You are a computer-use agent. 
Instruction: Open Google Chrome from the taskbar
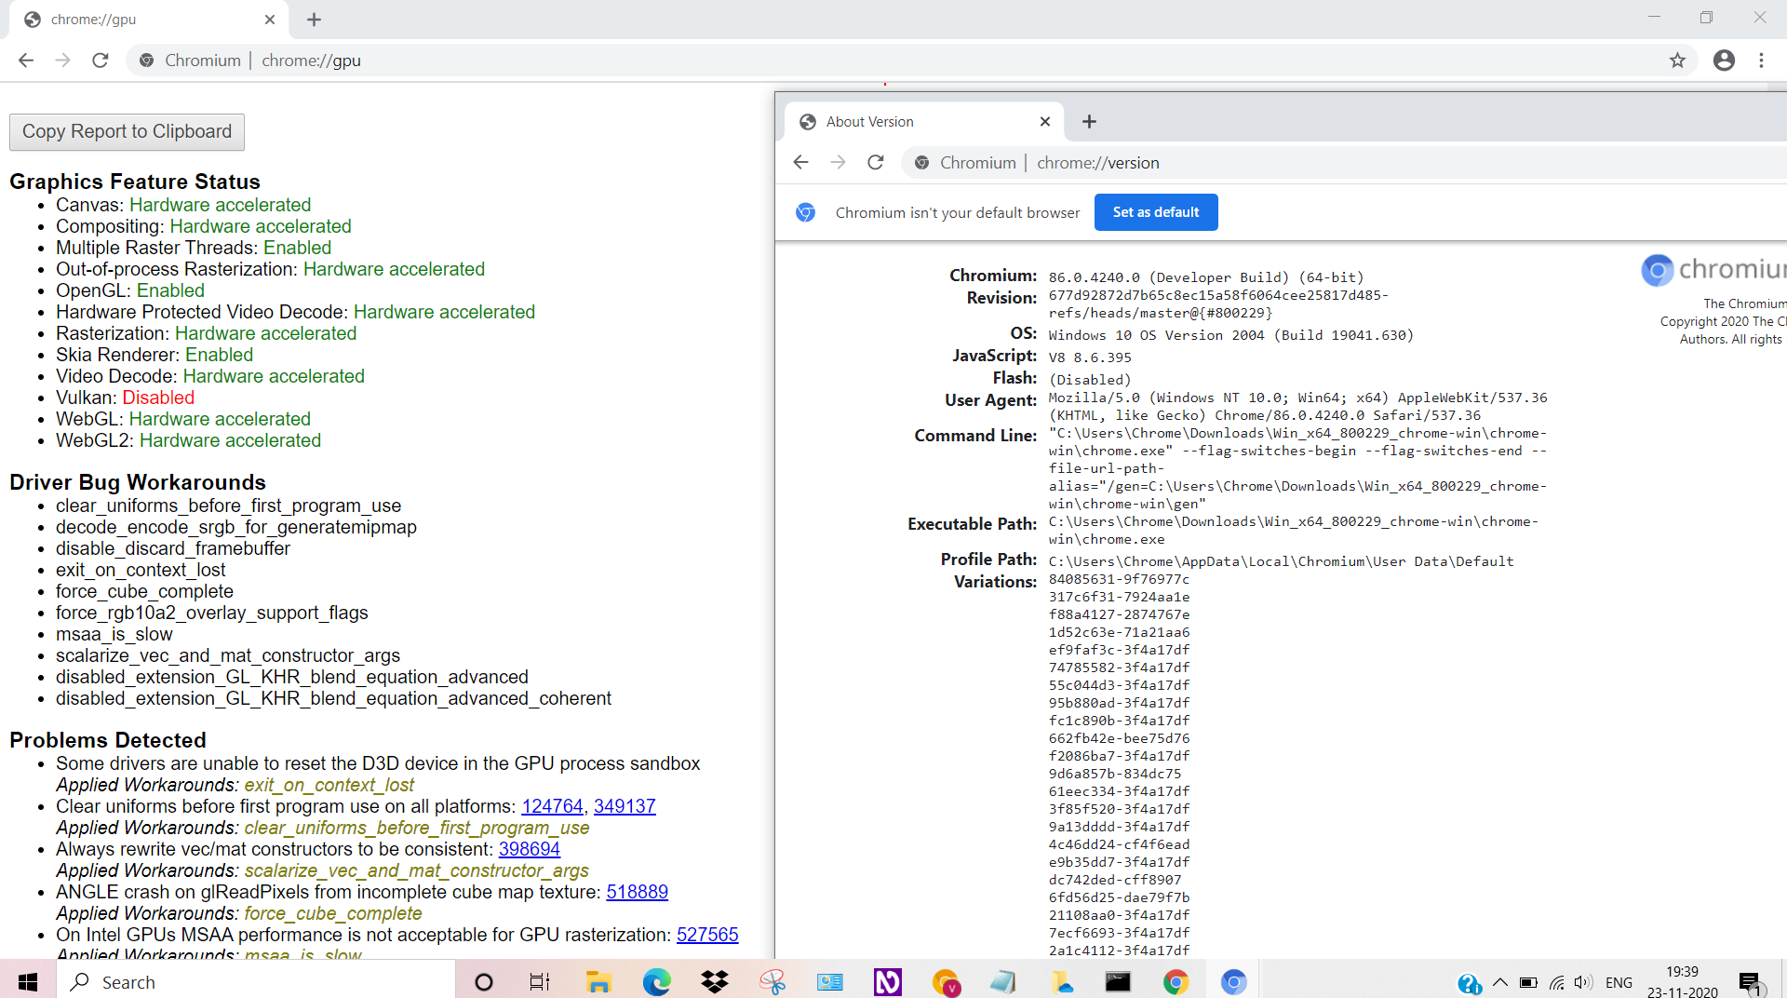[1176, 982]
